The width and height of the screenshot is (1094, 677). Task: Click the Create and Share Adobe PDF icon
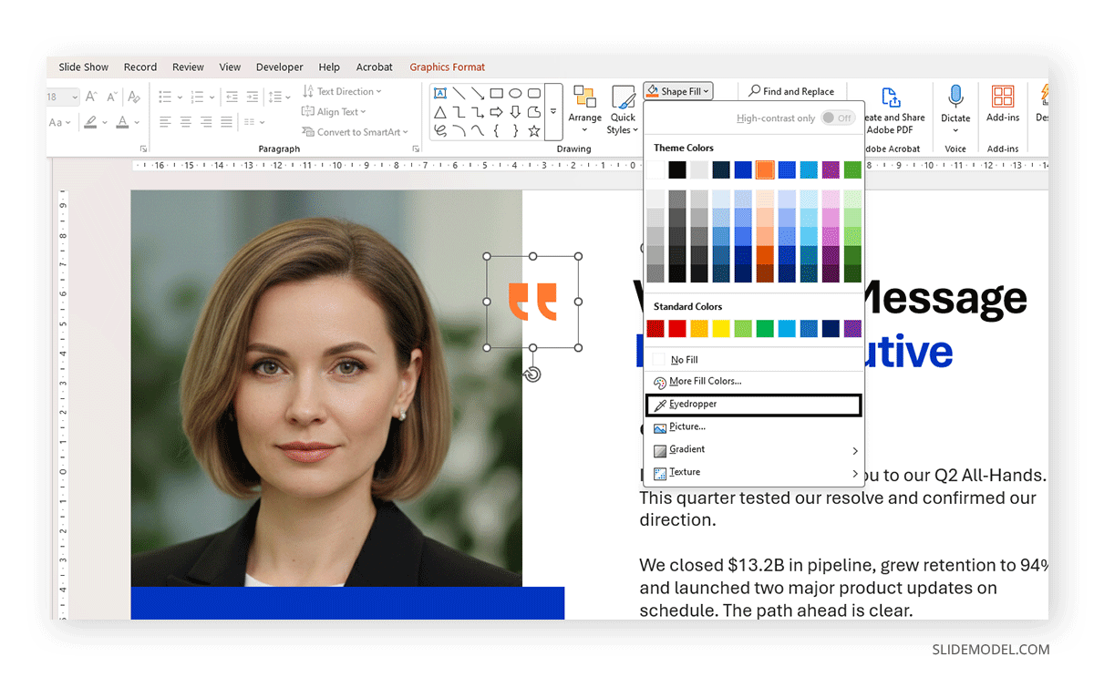892,97
